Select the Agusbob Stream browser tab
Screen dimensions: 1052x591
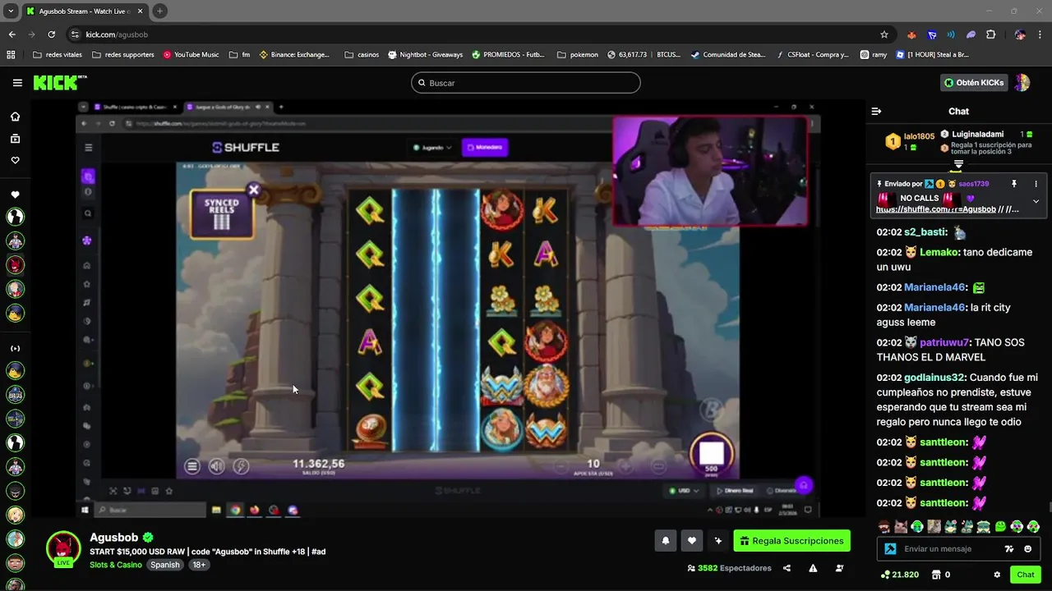click(84, 11)
